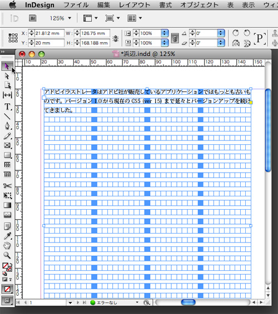Open the 125% zoom level dropdown
The height and width of the screenshot is (314, 278).
69,18
